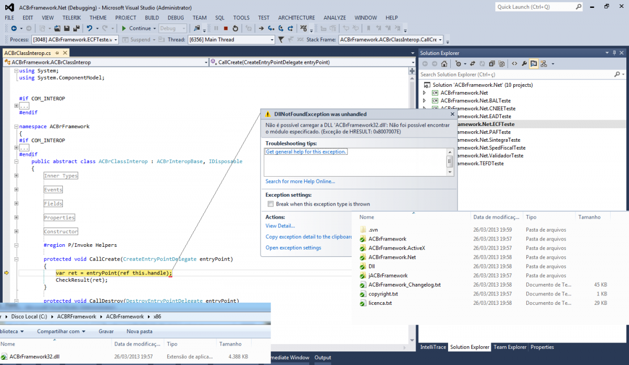
Task: Click Copy exception detail to the clipboard
Action: pos(310,237)
